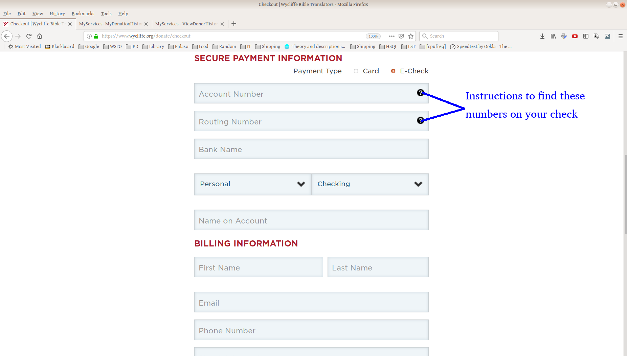Open site information icon in address bar

89,36
